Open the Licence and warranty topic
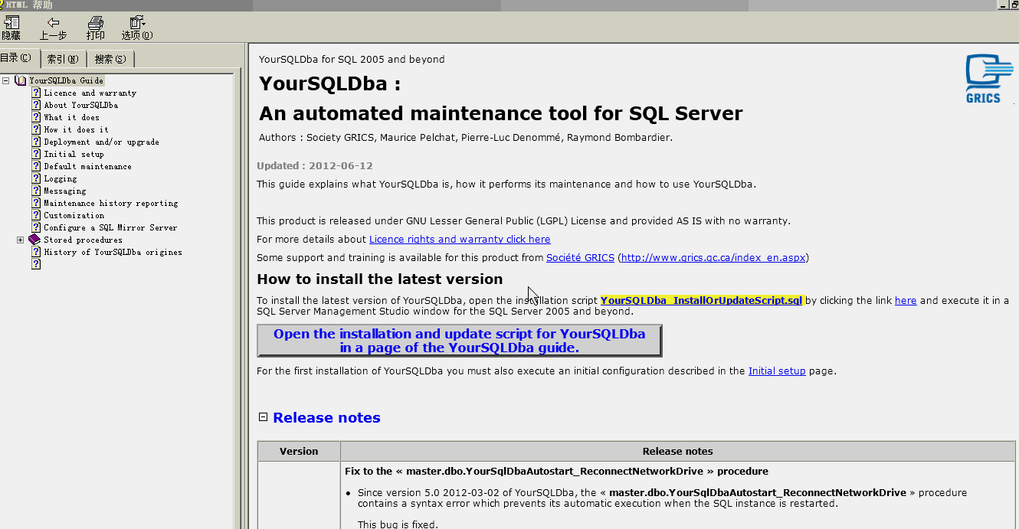The height and width of the screenshot is (529, 1019). tap(90, 93)
